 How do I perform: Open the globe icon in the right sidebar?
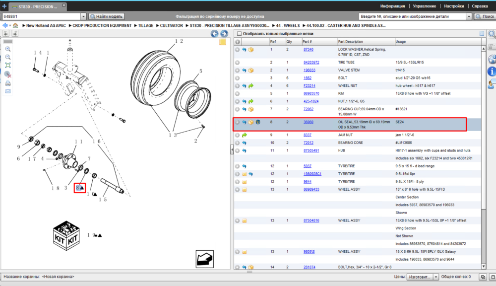[x=492, y=59]
